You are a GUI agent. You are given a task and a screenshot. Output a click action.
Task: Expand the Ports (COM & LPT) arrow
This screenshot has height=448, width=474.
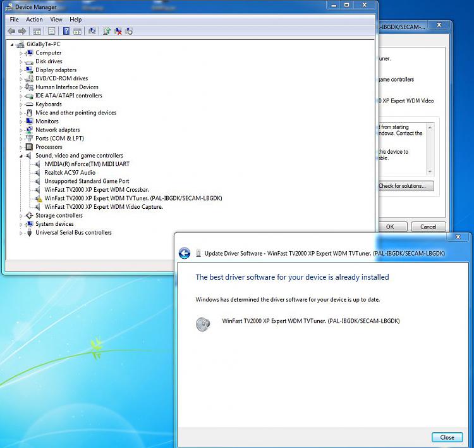(21, 139)
